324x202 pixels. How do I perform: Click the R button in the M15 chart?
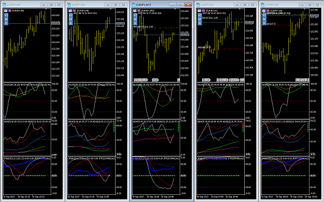(135, 23)
